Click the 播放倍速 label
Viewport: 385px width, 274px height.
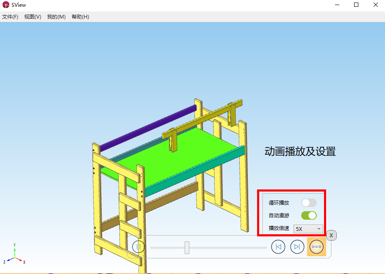(279, 228)
